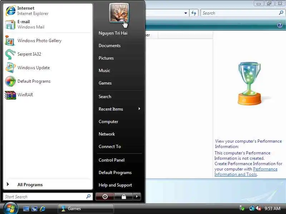Launch WinRAR from Start menu
The height and width of the screenshot is (214, 286).
coord(48,95)
